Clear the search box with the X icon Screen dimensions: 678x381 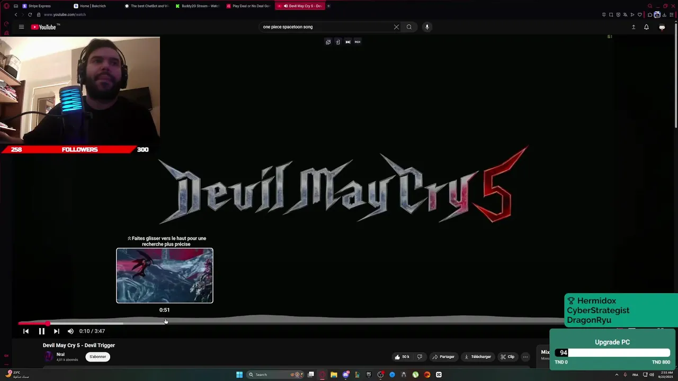[x=396, y=27]
